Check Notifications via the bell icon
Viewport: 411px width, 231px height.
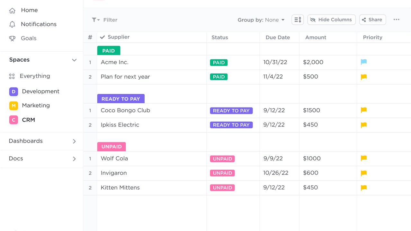(x=38, y=24)
